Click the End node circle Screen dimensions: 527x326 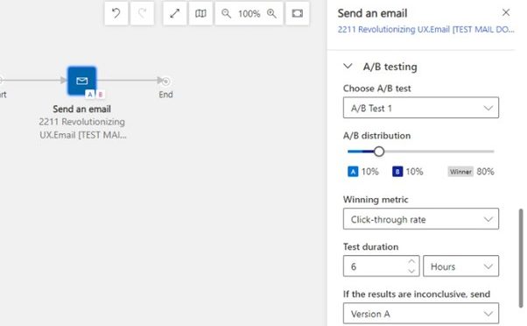pos(165,81)
